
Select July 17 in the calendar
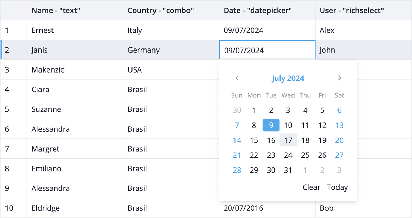pyautogui.click(x=288, y=140)
